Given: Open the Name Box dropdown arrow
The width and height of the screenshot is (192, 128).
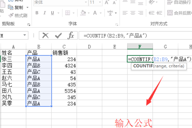Looking at the screenshot, I should click(x=25, y=35).
